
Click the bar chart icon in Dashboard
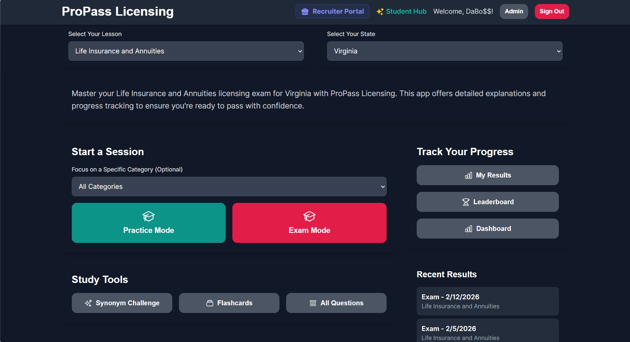tap(468, 229)
